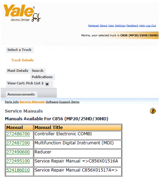
Task: Log Out of Axcess Online
Action: [x=151, y=25]
